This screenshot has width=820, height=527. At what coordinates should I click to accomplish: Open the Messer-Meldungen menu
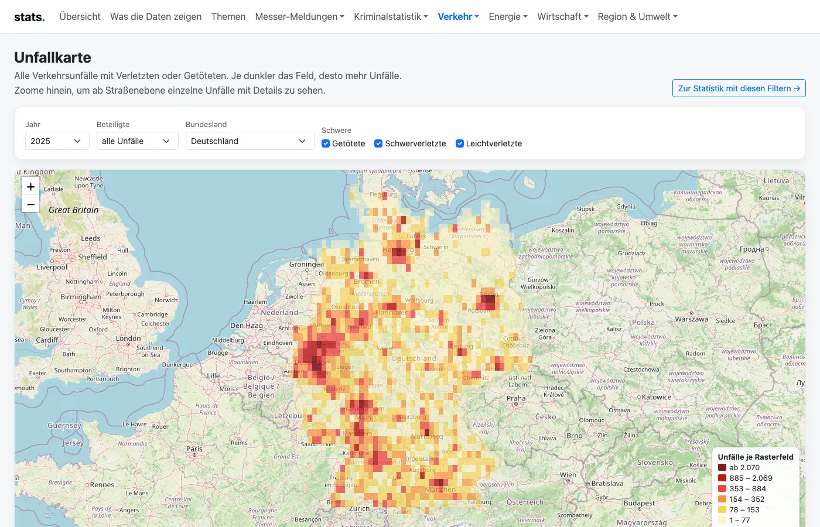point(299,16)
